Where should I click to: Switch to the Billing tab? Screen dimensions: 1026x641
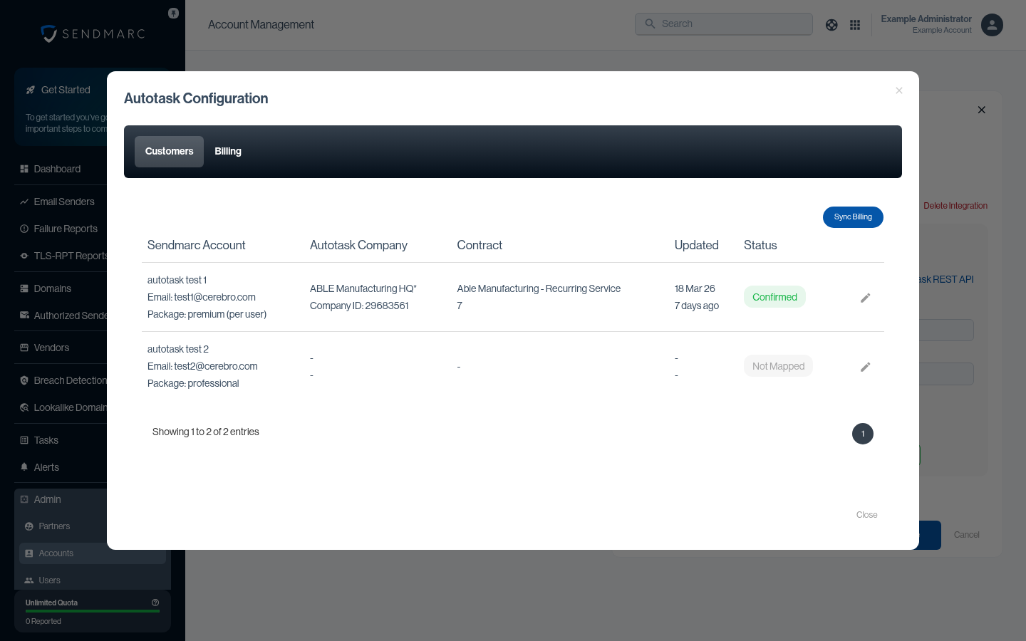[x=228, y=152]
